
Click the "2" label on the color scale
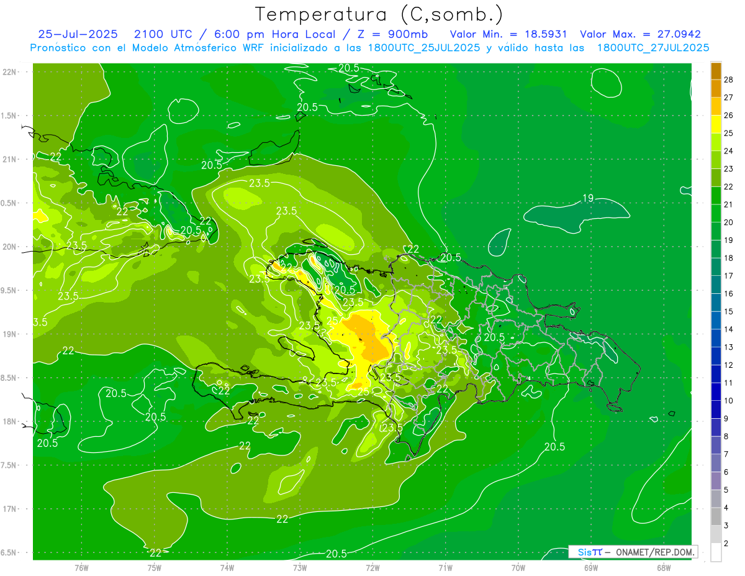(x=727, y=543)
